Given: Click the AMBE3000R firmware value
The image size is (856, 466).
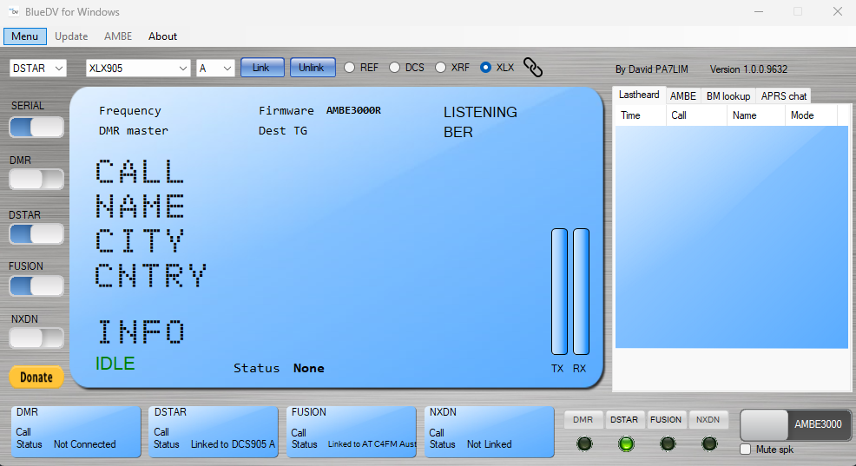Looking at the screenshot, I should pos(353,110).
